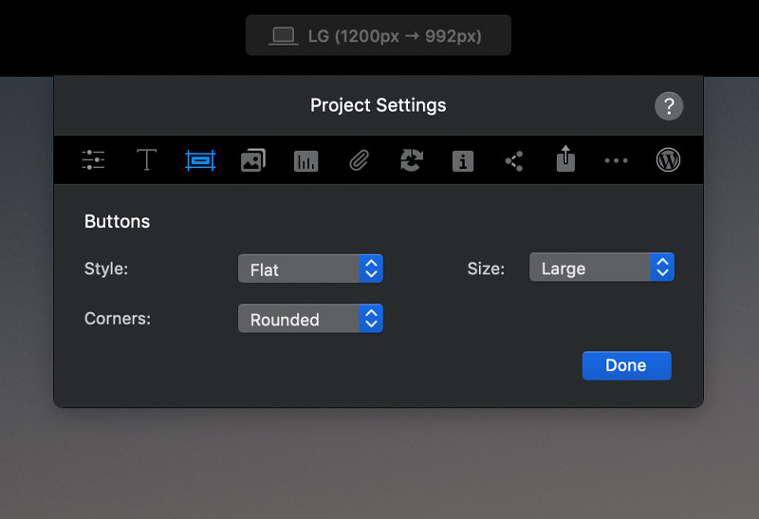Screen dimensions: 759x519
Task: Click the Corners: label
Action: coord(118,319)
